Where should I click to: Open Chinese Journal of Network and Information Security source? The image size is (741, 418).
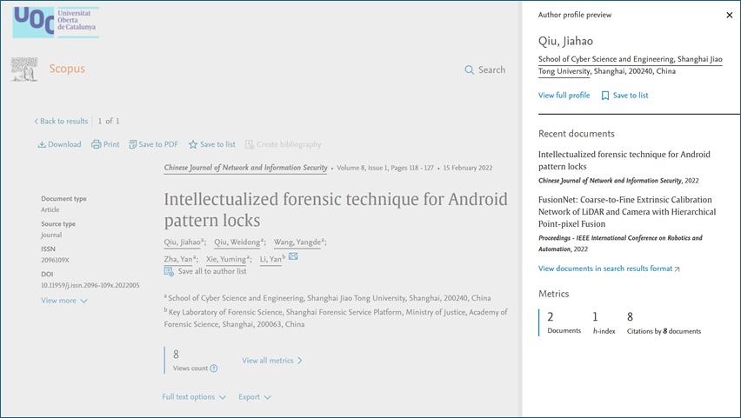[x=245, y=168]
